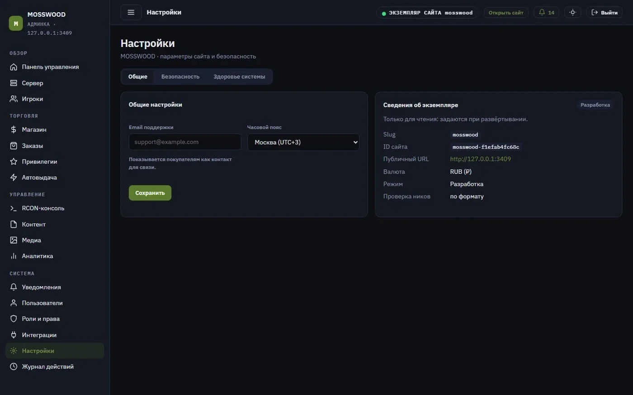Click the Открыть сайт button
The height and width of the screenshot is (395, 633).
(x=506, y=13)
